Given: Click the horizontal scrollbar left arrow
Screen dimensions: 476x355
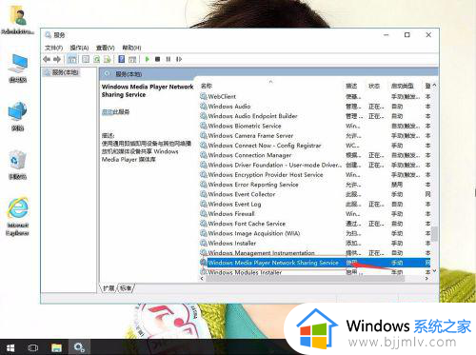Looking at the screenshot, I should tap(202, 279).
